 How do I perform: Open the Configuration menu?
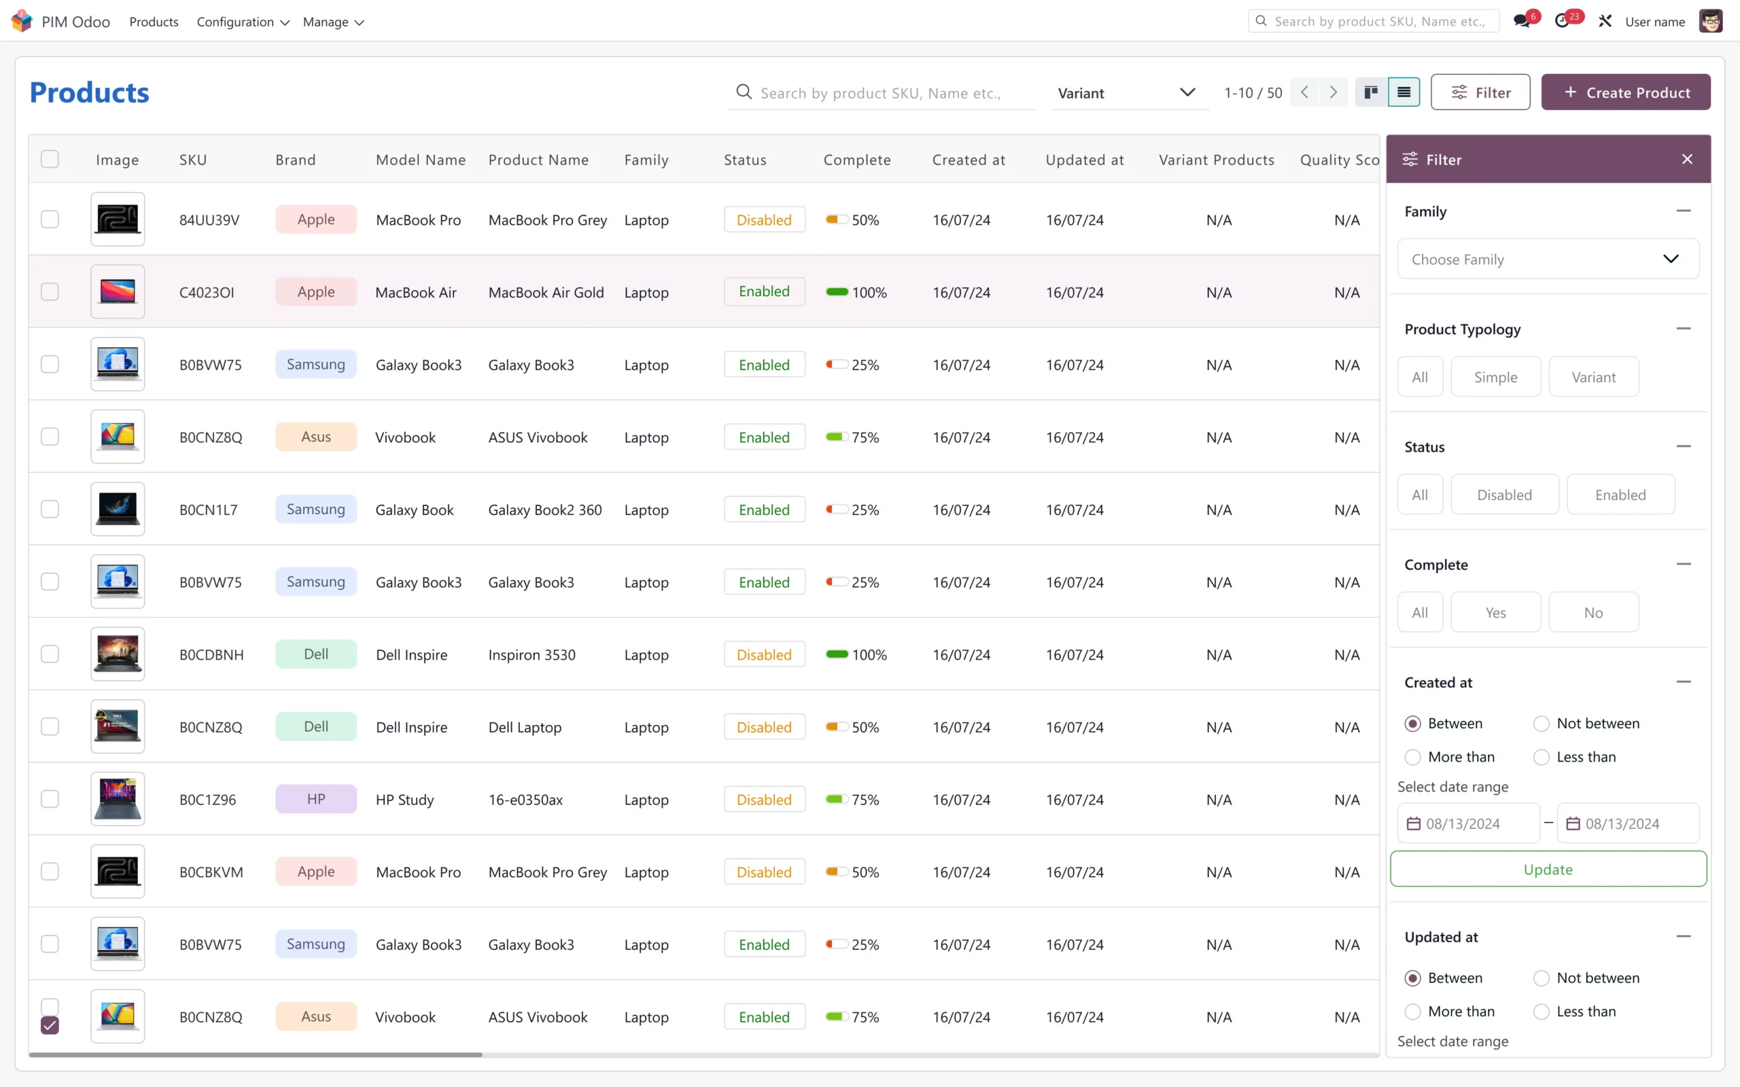pos(242,22)
